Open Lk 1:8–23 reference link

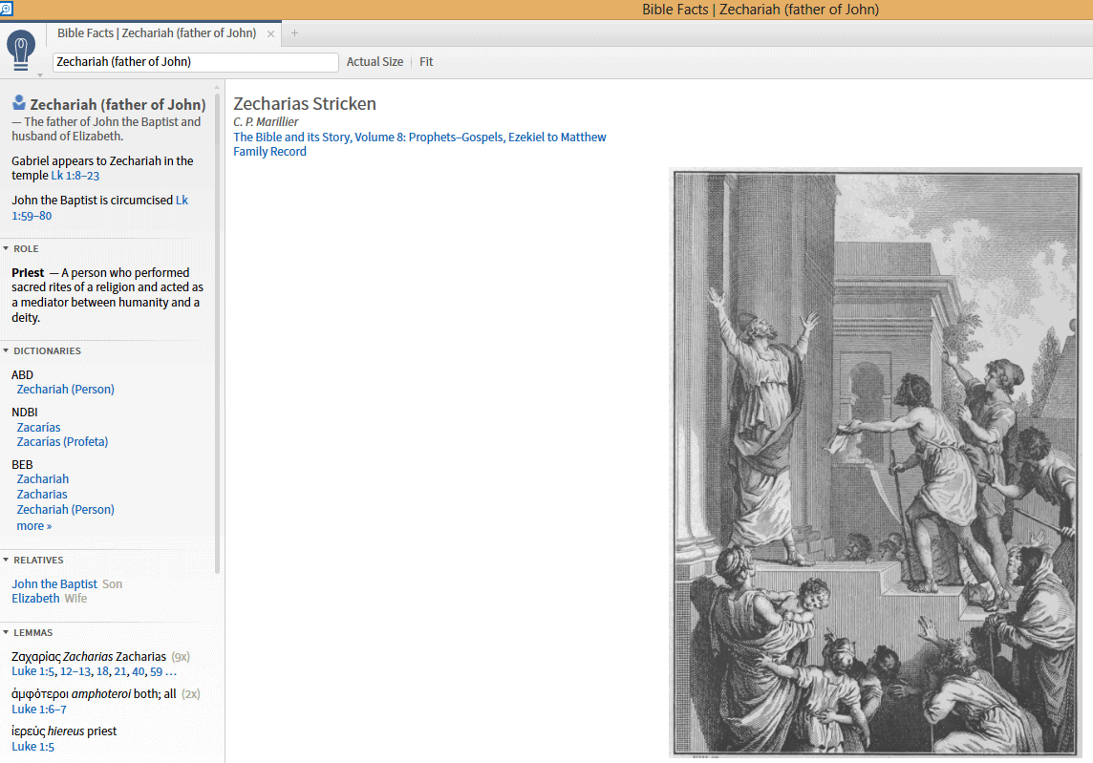(x=75, y=176)
